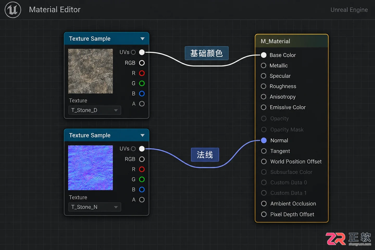Screen dimensions: 375x250
Task: Click the Specular input pin
Action: click(x=264, y=76)
